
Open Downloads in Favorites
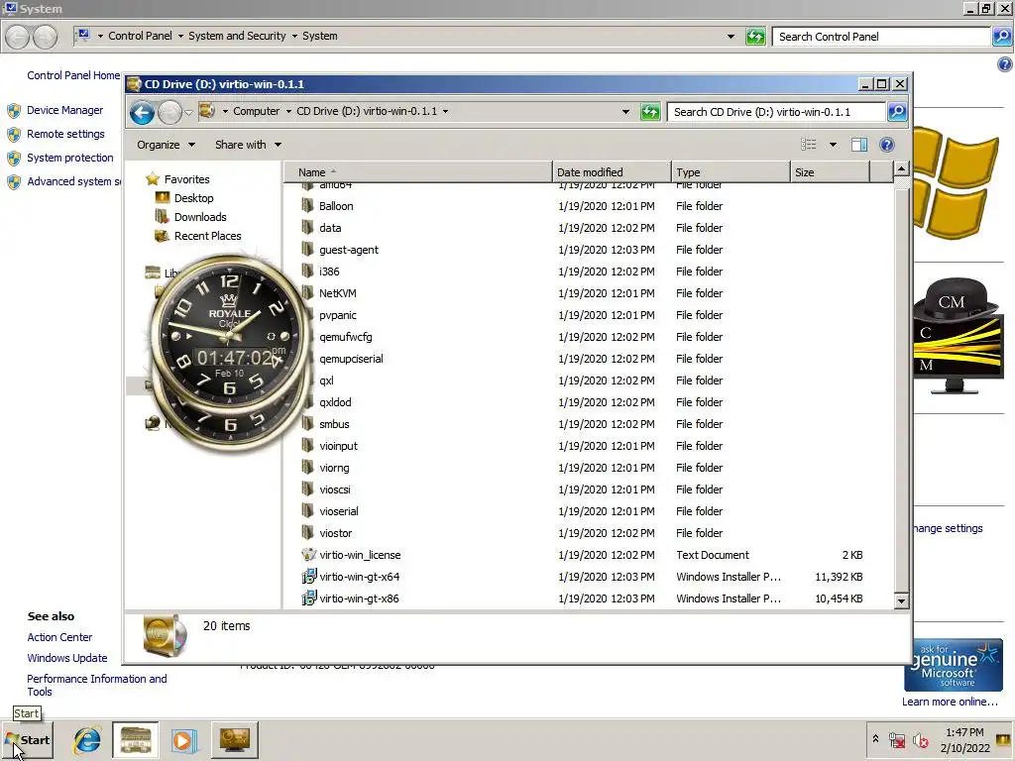click(x=200, y=217)
